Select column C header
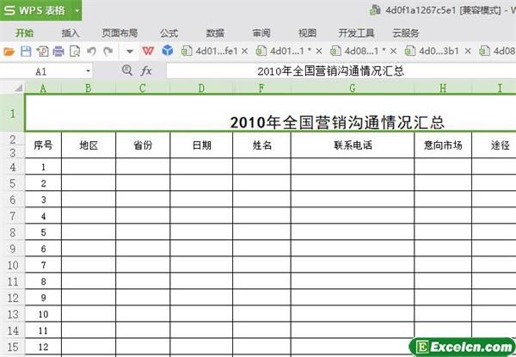Image resolution: width=516 pixels, height=357 pixels. pyautogui.click(x=143, y=88)
